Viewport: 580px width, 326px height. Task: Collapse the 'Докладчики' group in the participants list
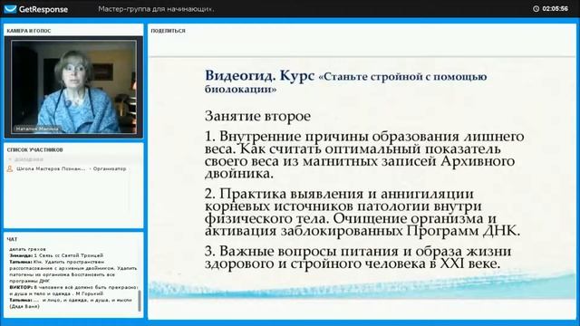click(x=10, y=159)
